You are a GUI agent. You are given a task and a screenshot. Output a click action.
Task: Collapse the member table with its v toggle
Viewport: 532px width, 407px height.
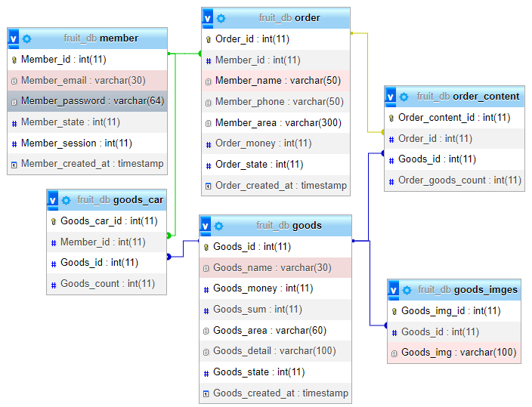[14, 39]
